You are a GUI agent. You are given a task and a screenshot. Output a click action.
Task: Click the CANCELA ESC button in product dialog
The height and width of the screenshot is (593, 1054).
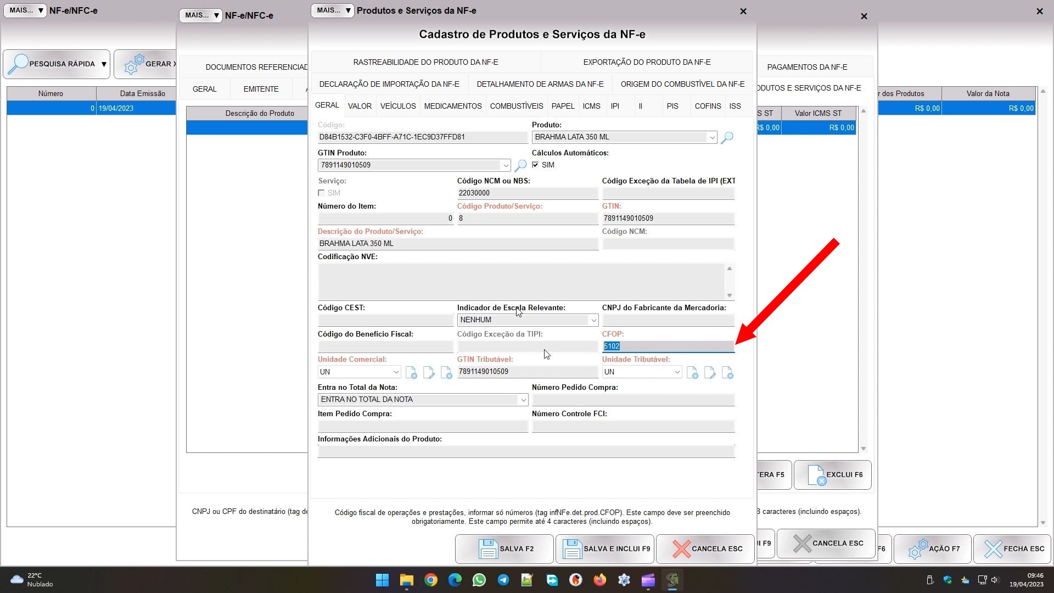point(705,549)
